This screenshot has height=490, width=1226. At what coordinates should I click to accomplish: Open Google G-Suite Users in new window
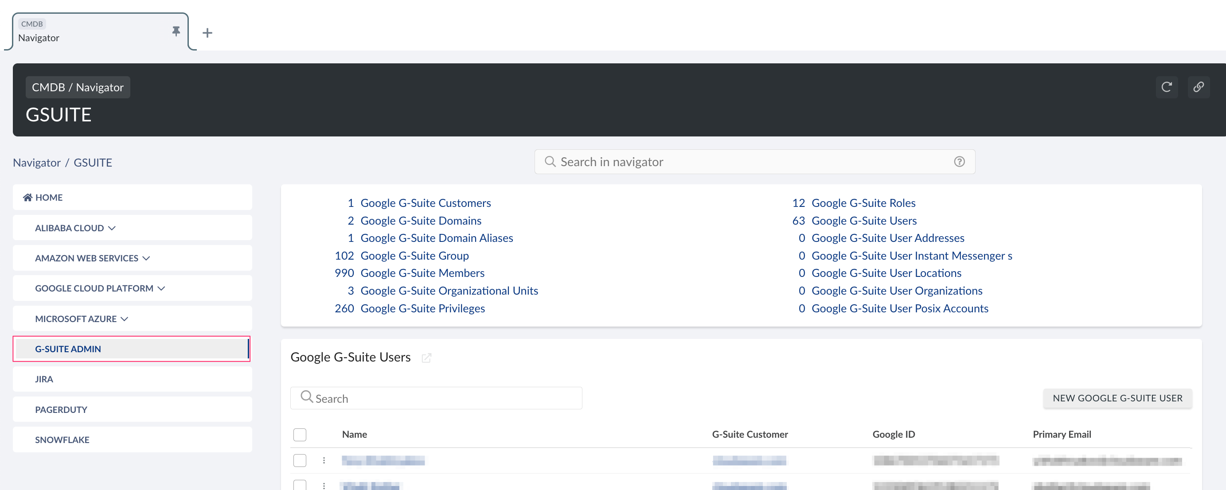tap(426, 358)
